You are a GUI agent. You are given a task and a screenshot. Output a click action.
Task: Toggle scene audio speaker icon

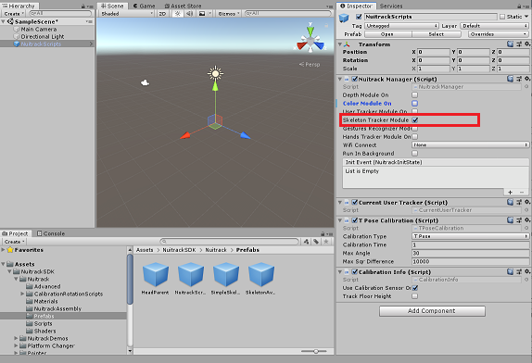[189, 14]
